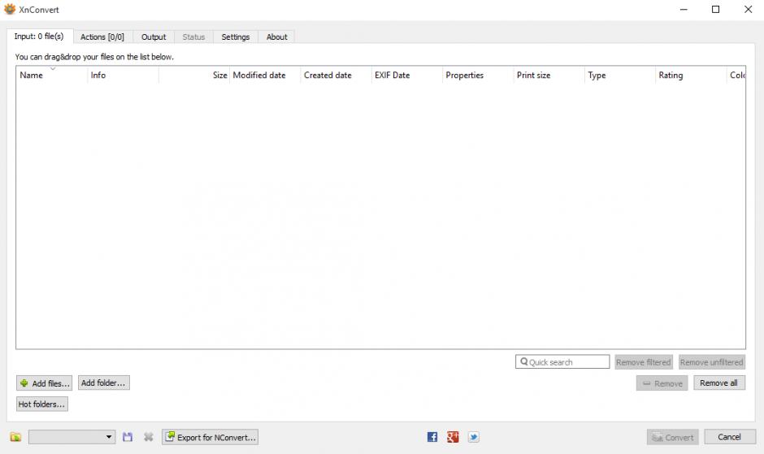This screenshot has height=454, width=764.
Task: Sort list by Properties column
Action: coord(478,75)
